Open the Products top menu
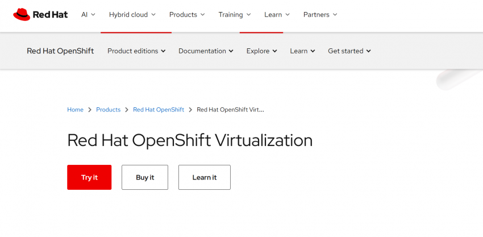The width and height of the screenshot is (483, 237). [x=187, y=14]
